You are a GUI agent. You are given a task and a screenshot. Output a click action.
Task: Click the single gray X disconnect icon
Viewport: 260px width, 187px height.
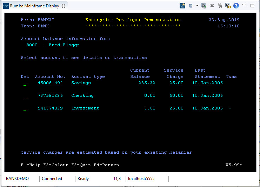click(x=212, y=6)
